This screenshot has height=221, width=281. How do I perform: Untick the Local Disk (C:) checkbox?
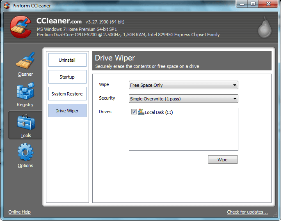coord(134,112)
